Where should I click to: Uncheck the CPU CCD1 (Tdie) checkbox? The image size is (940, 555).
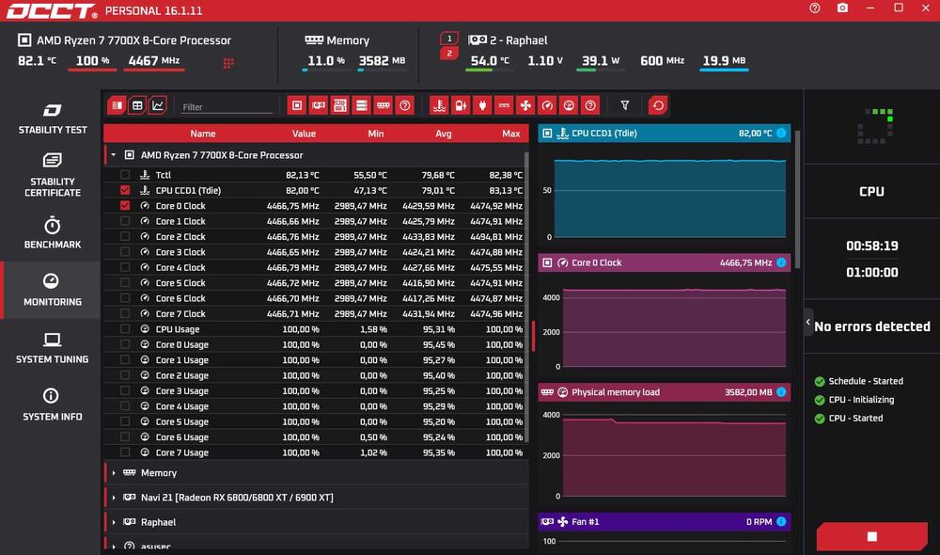click(125, 190)
